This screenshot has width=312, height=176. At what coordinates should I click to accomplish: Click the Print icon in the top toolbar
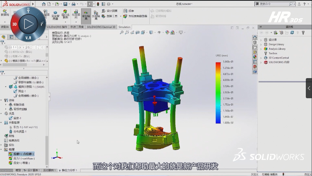(73, 4)
